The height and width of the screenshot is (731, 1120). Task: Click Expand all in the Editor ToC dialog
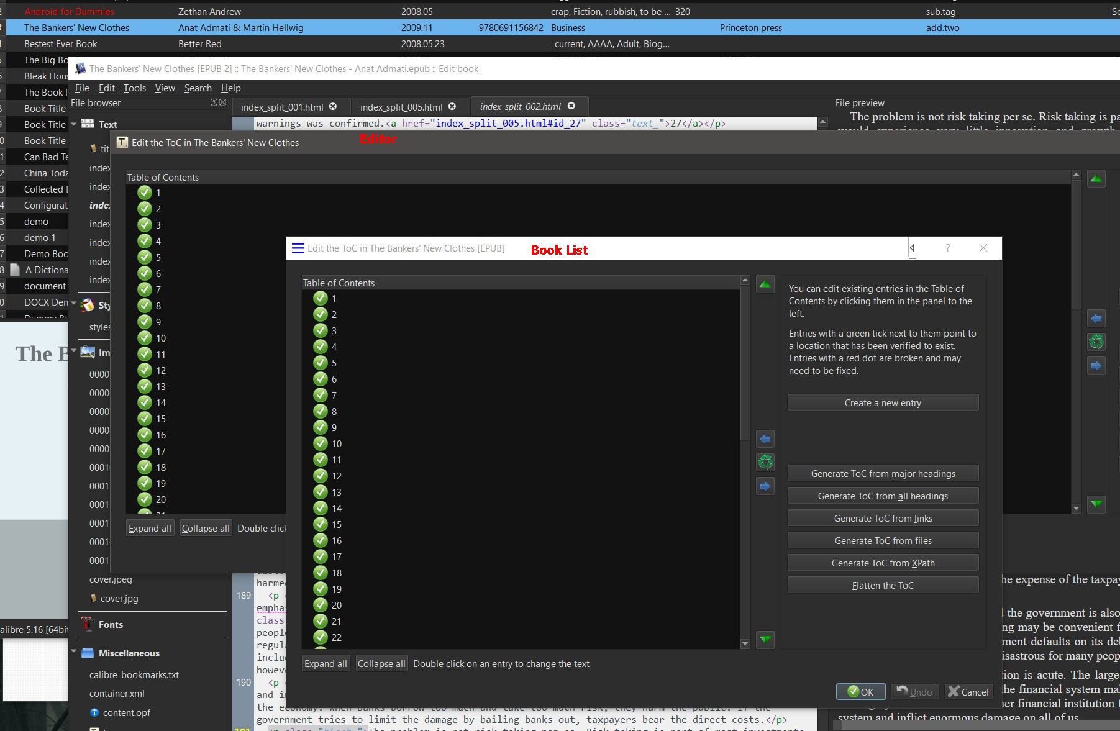150,529
